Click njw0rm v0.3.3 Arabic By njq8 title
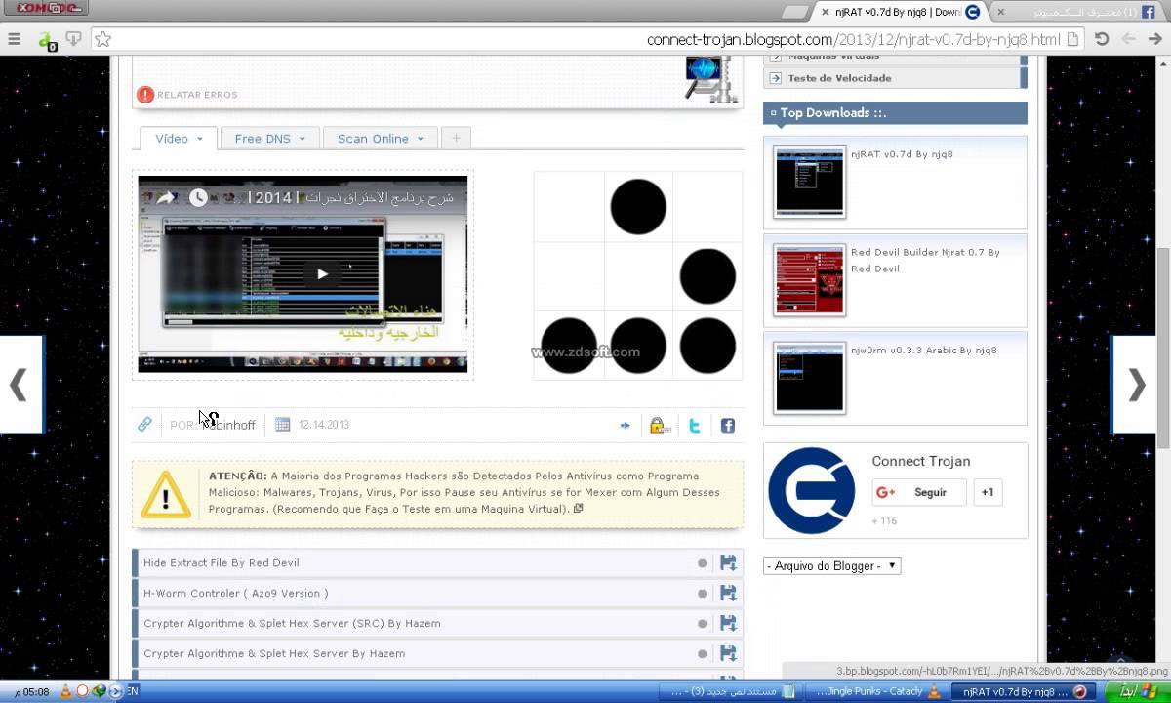This screenshot has width=1171, height=703. point(923,351)
